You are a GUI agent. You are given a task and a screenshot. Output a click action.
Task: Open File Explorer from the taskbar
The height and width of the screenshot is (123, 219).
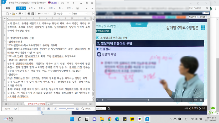(x=102, y=119)
